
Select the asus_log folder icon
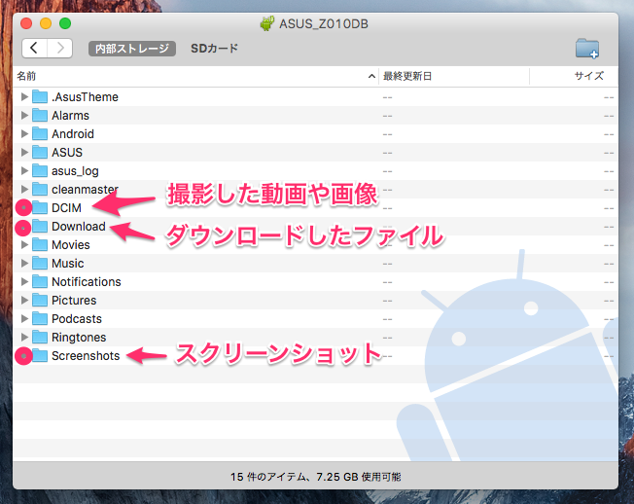click(40, 170)
